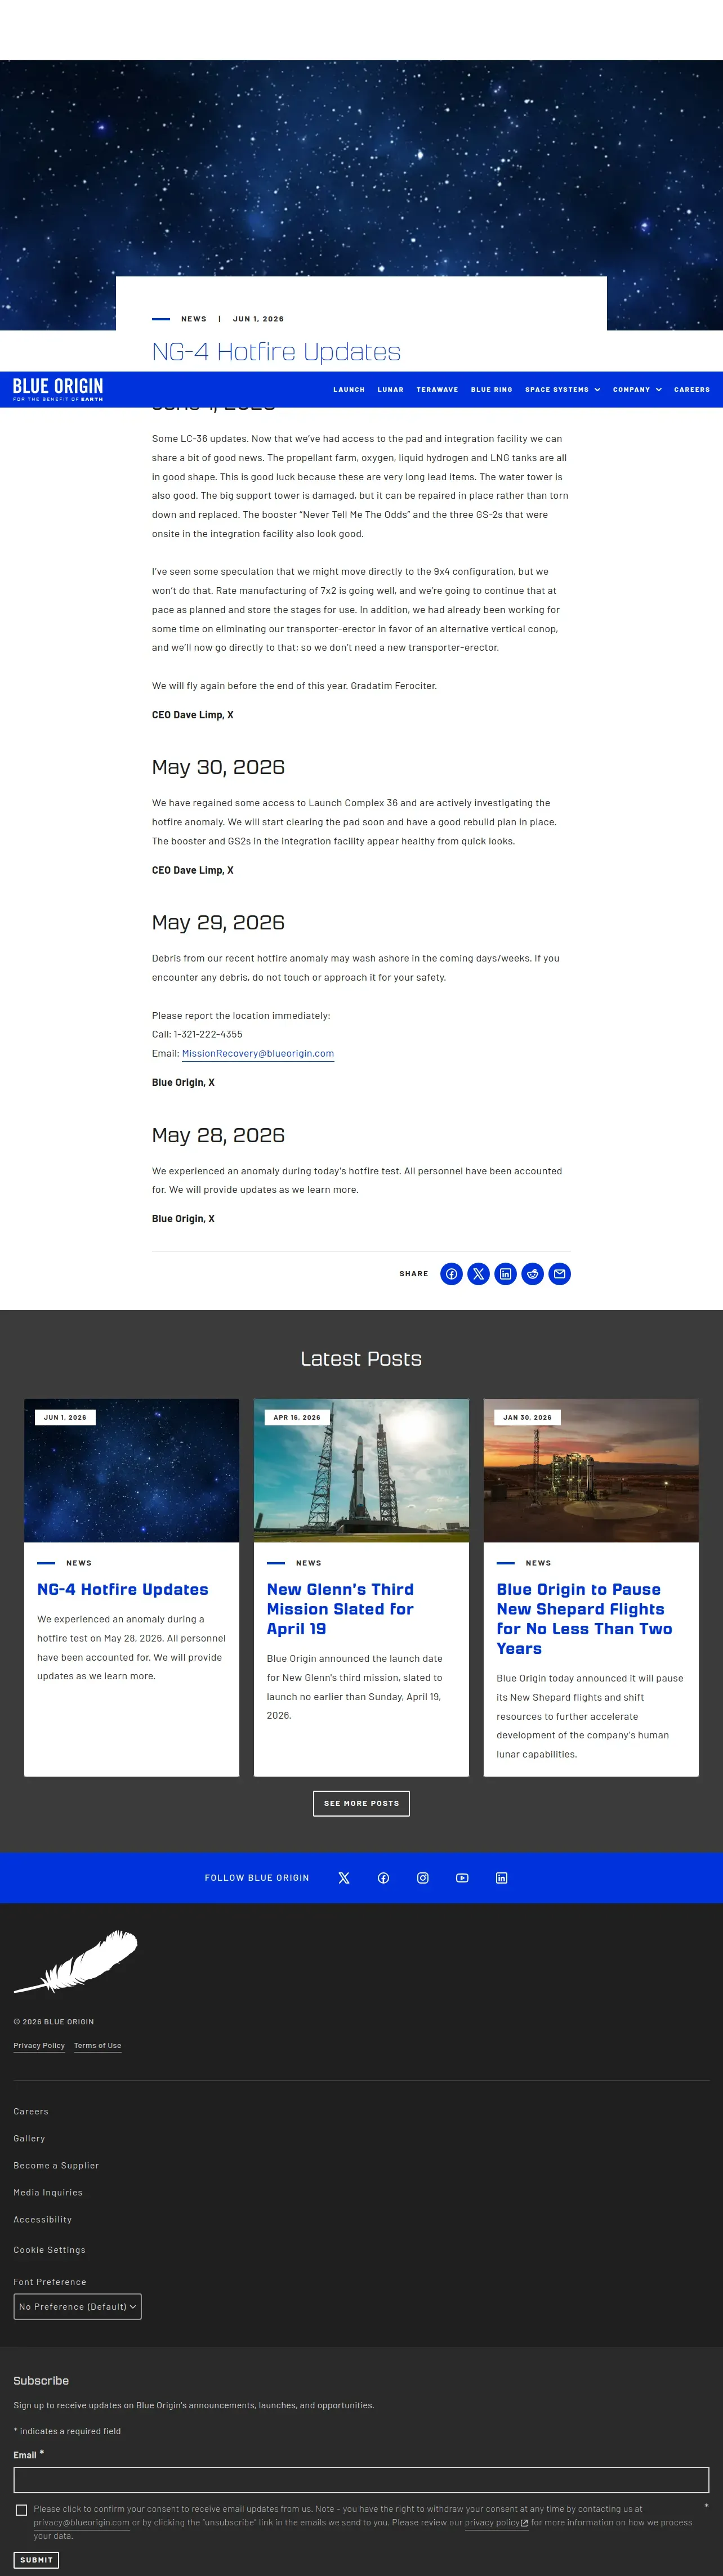Open the Launch nav item
The image size is (723, 2576).
[x=349, y=390]
